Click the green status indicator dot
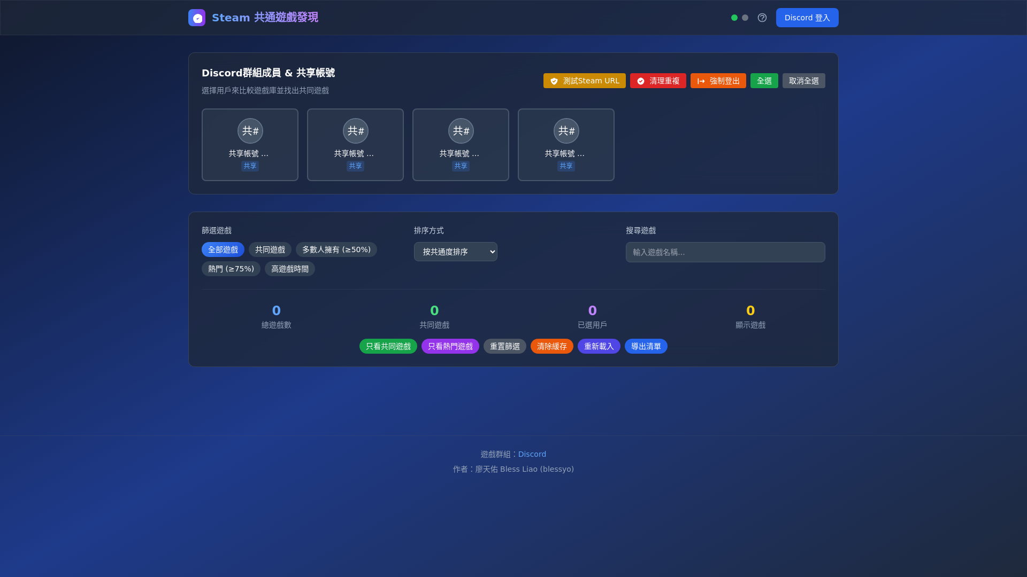The width and height of the screenshot is (1027, 577). coord(734,18)
